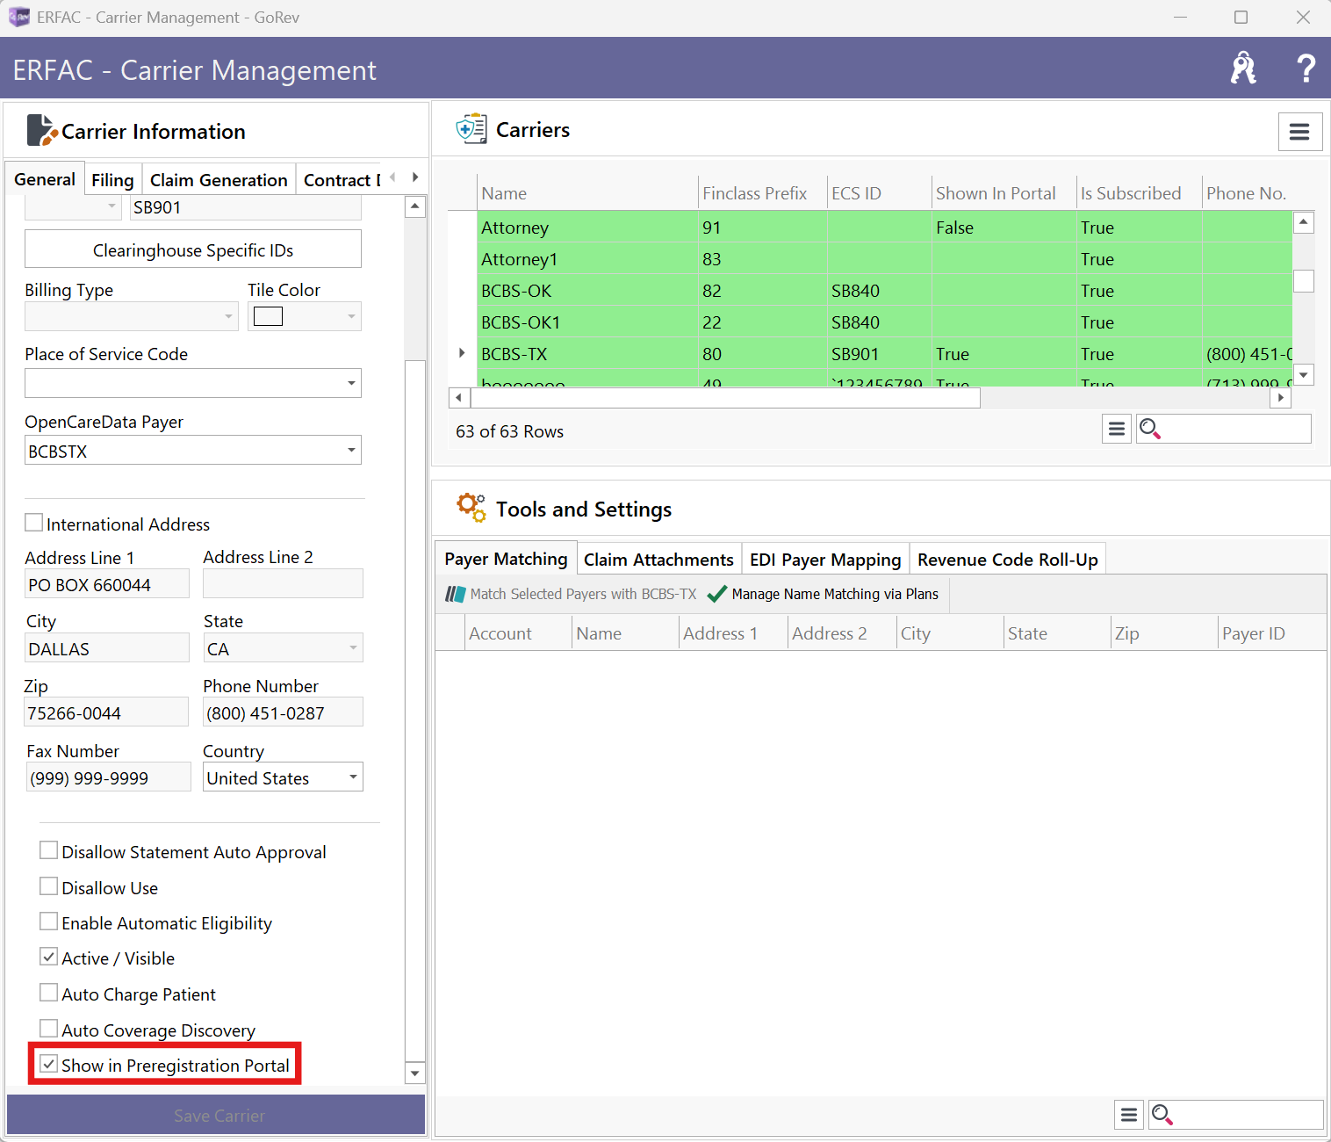Click the Carriers medical clipboard icon
Screen dimensions: 1331x1142
pos(471,129)
